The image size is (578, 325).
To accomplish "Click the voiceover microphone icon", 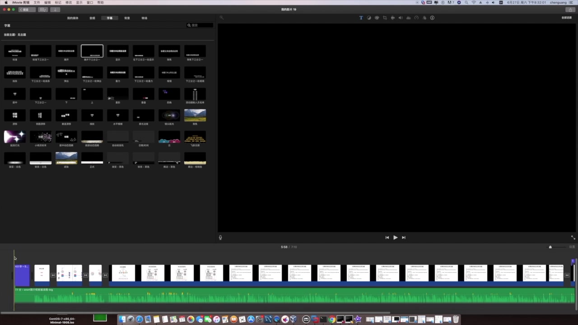I will tap(220, 237).
